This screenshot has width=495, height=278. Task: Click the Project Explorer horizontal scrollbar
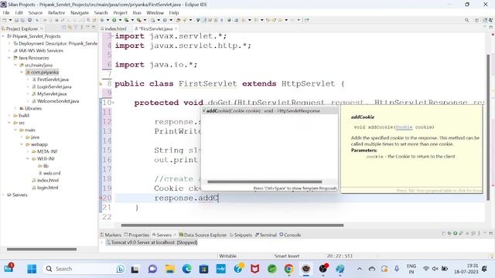(42, 249)
